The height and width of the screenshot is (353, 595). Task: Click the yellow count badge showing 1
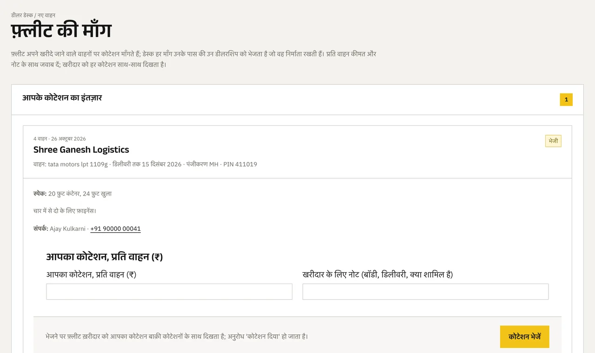tap(566, 99)
